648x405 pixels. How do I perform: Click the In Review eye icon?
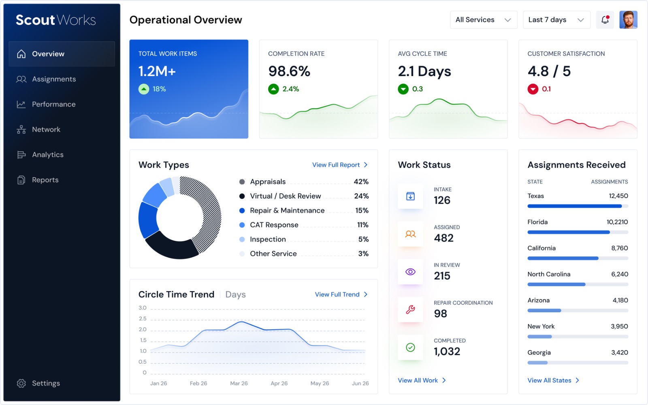tap(410, 272)
